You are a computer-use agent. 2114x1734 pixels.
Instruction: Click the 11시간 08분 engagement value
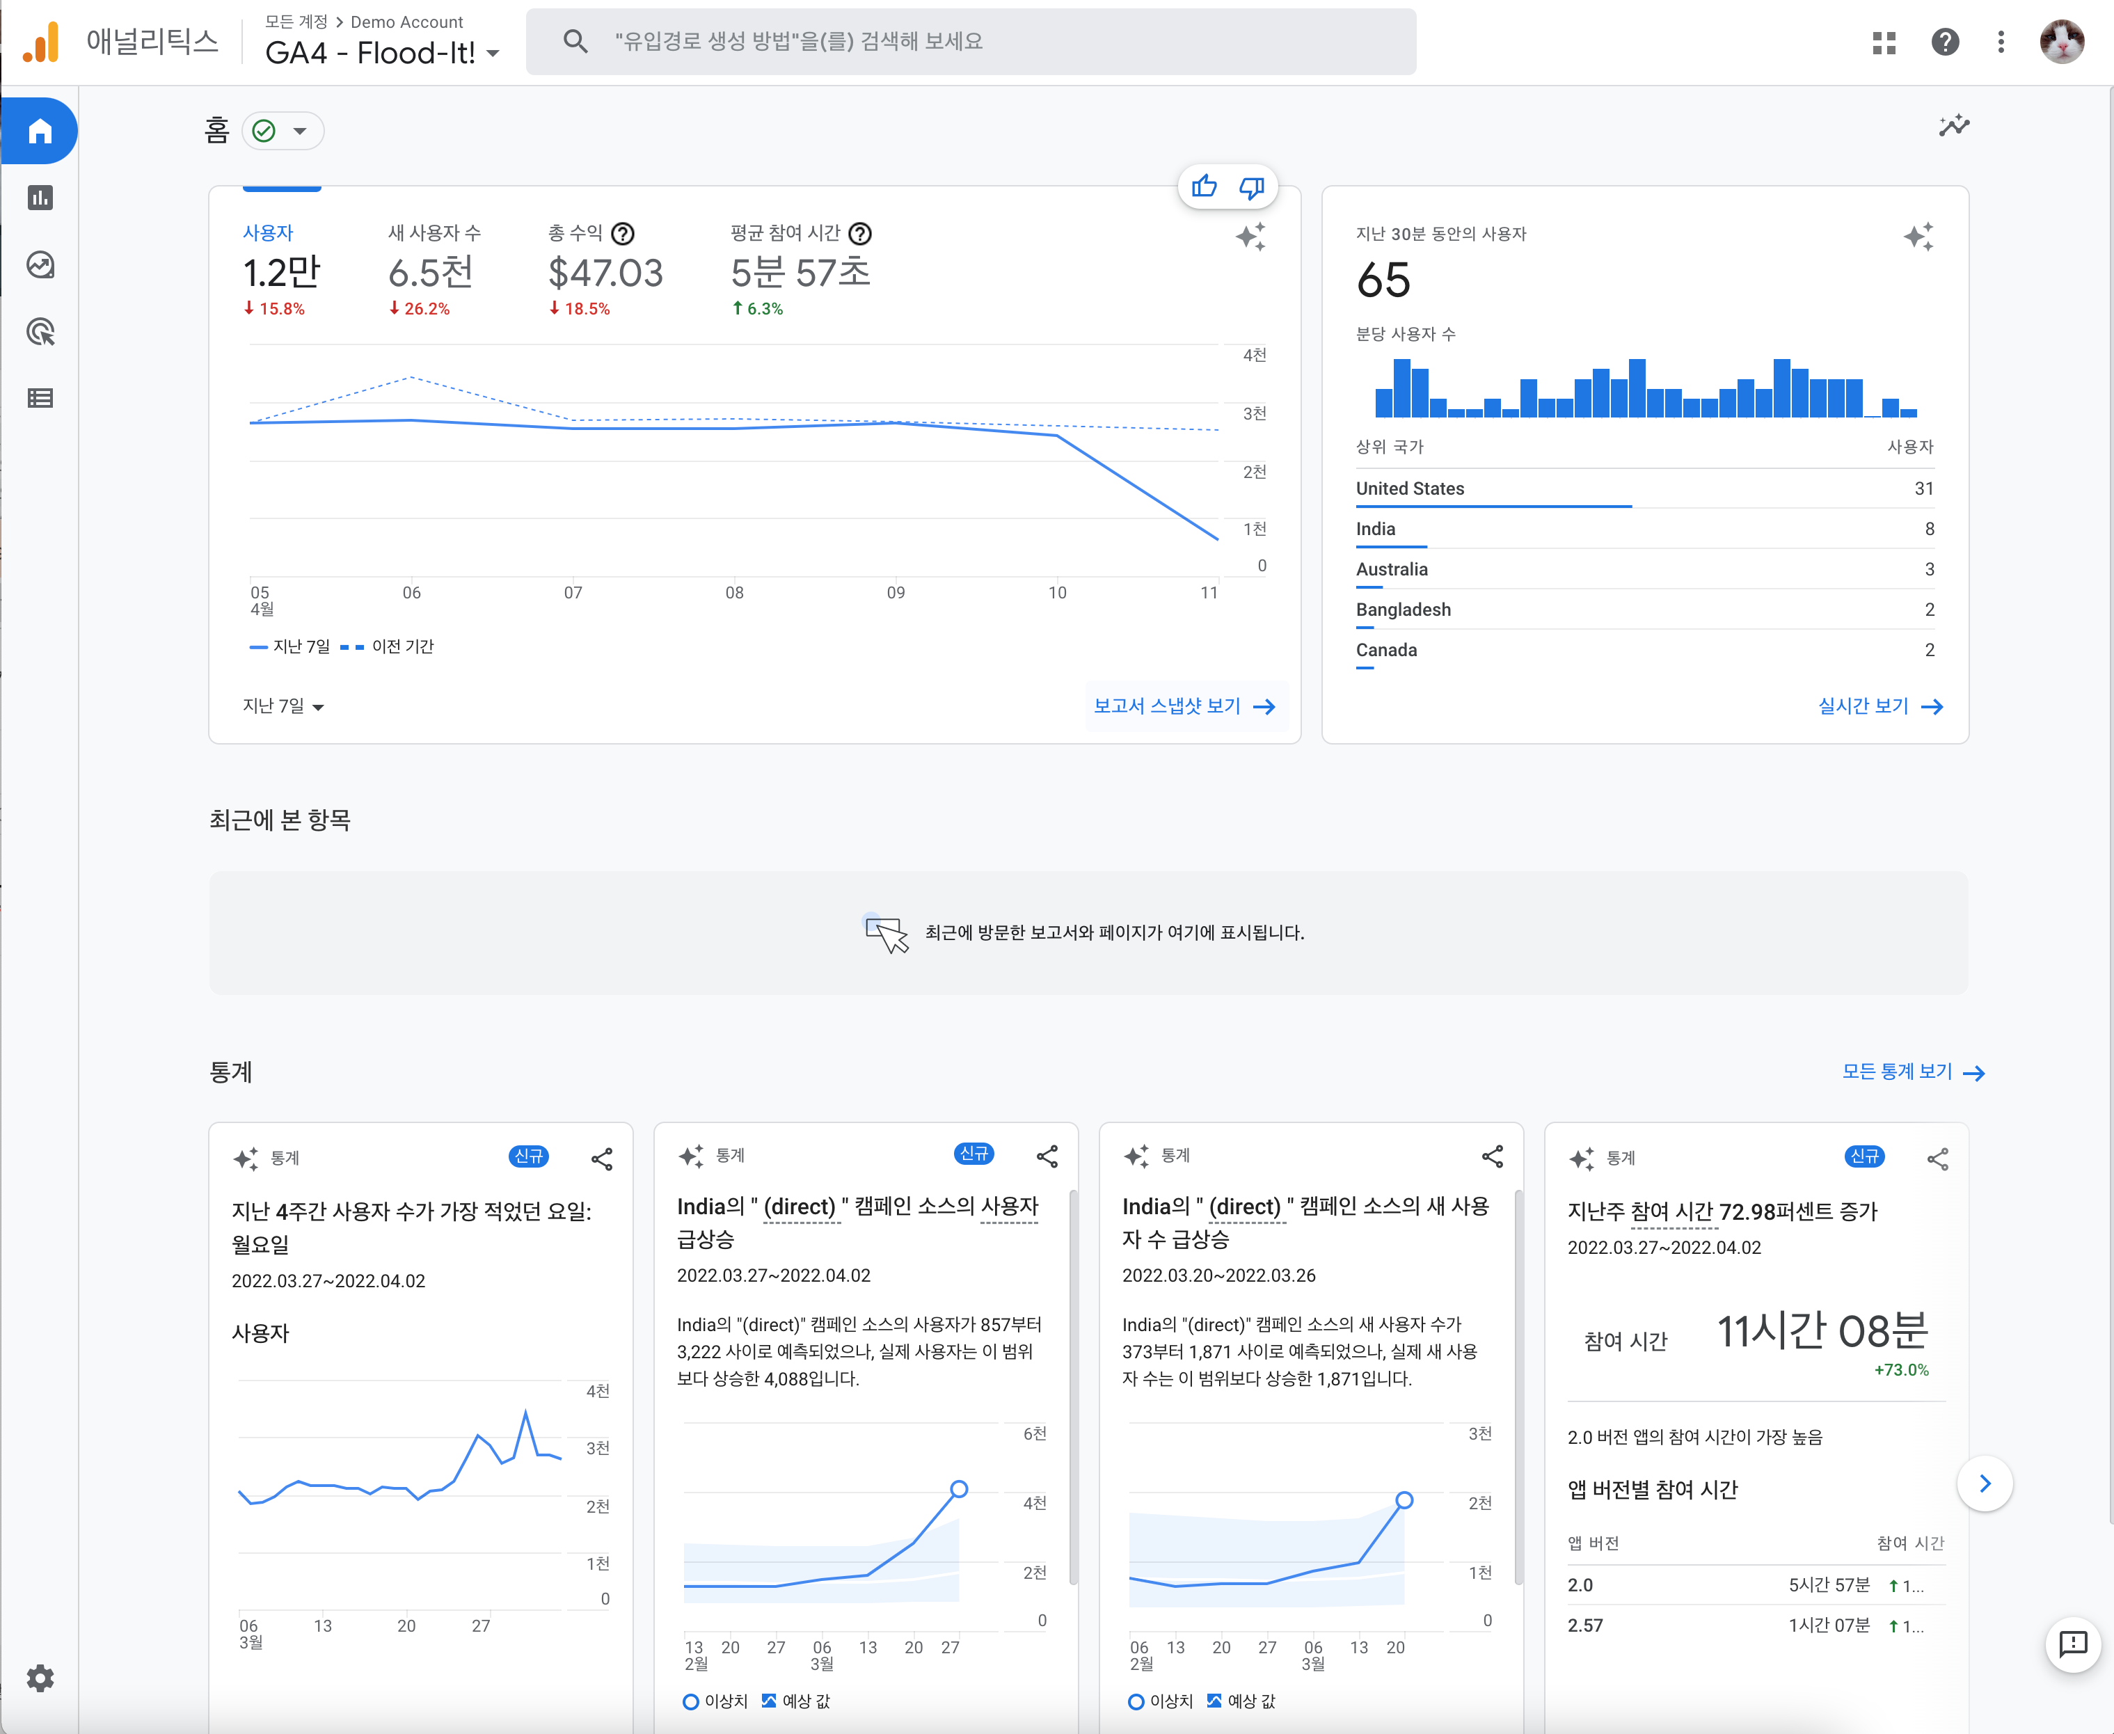pos(1822,1330)
